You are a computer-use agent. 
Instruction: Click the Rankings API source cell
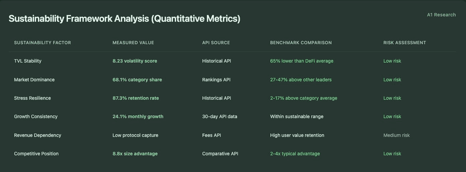(216, 80)
